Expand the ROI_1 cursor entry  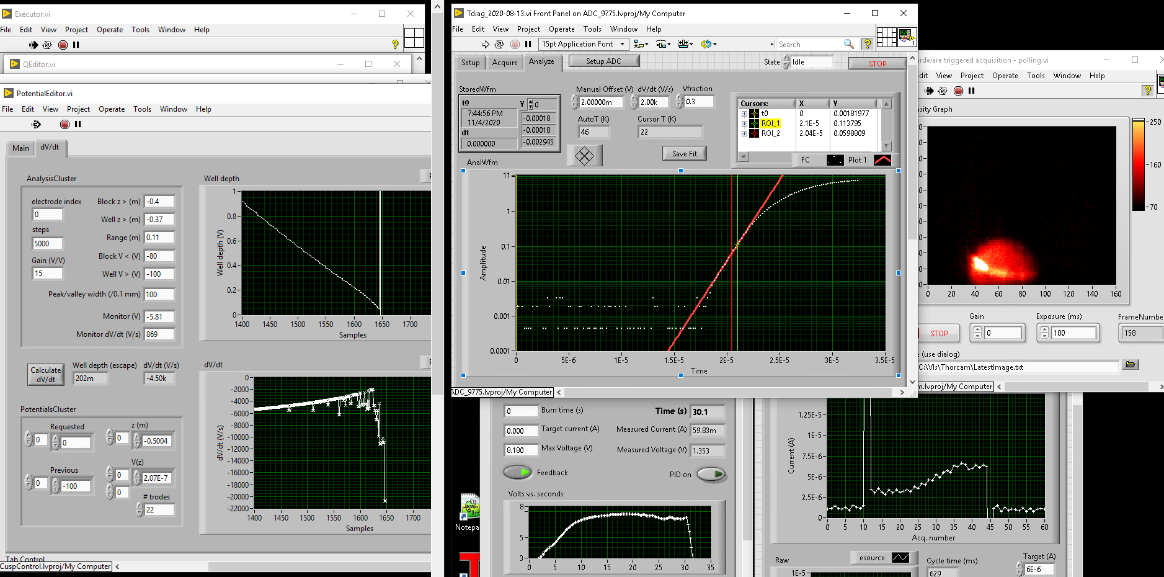tap(744, 123)
